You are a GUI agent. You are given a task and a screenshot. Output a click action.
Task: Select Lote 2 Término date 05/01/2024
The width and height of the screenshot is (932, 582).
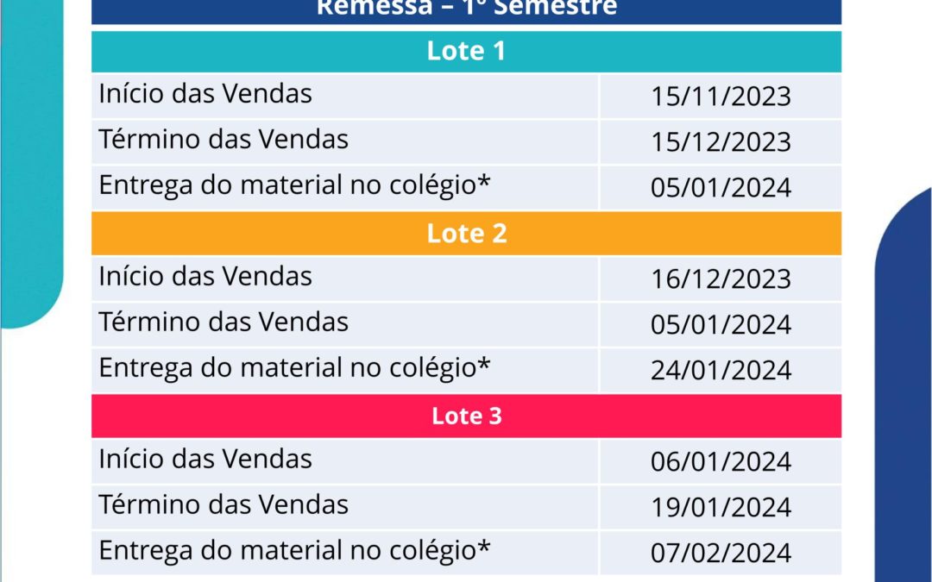point(721,325)
